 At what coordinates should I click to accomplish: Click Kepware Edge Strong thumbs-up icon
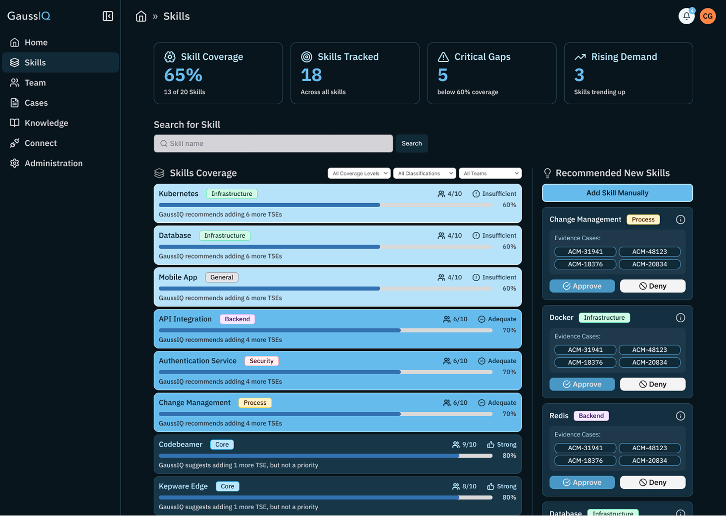(491, 487)
